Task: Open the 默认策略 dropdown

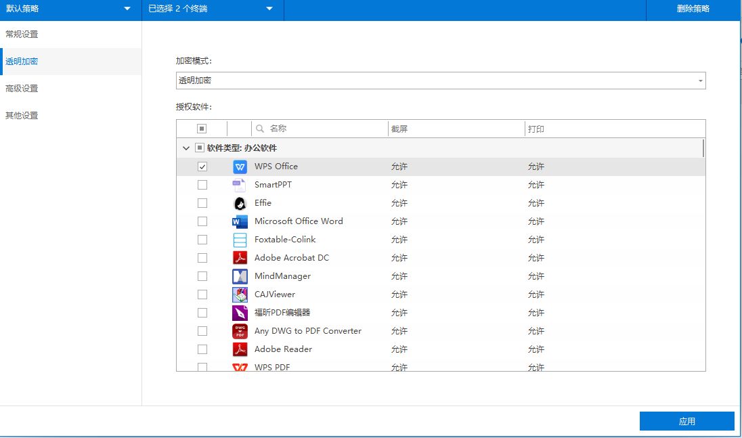Action: pyautogui.click(x=70, y=9)
